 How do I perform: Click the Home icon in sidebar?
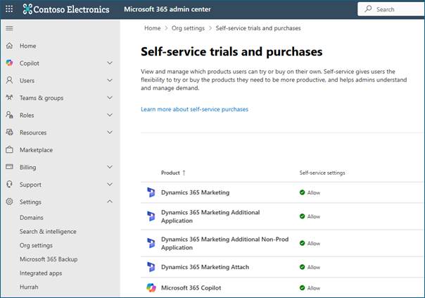click(x=9, y=46)
